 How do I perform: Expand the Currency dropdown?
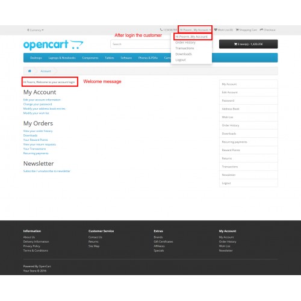pos(36,30)
